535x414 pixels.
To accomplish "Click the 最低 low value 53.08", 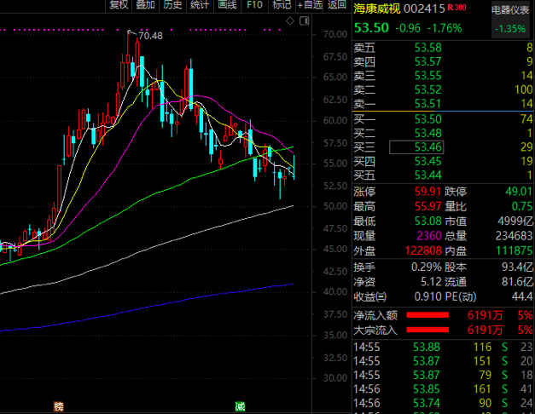I will (427, 221).
